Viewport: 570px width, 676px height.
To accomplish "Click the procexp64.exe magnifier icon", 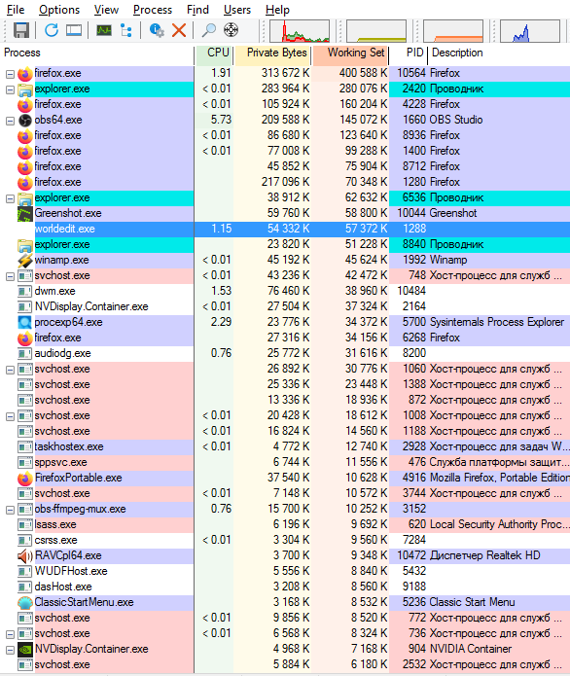I will click(x=25, y=322).
